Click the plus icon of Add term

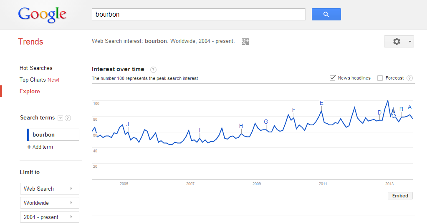click(29, 147)
